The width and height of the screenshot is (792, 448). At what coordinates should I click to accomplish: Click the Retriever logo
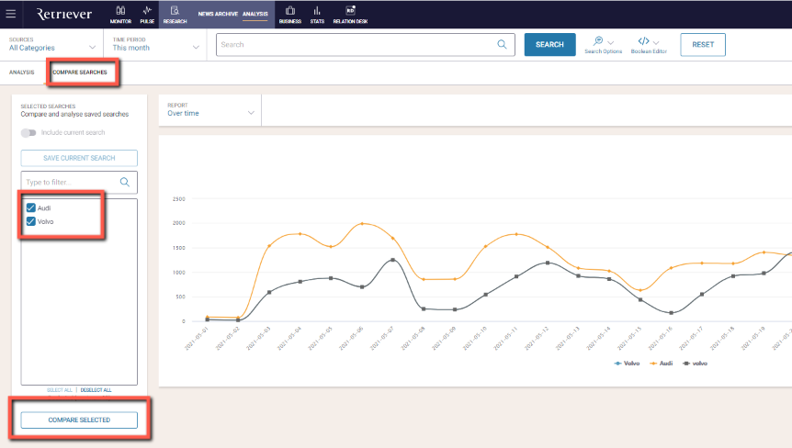pos(64,14)
